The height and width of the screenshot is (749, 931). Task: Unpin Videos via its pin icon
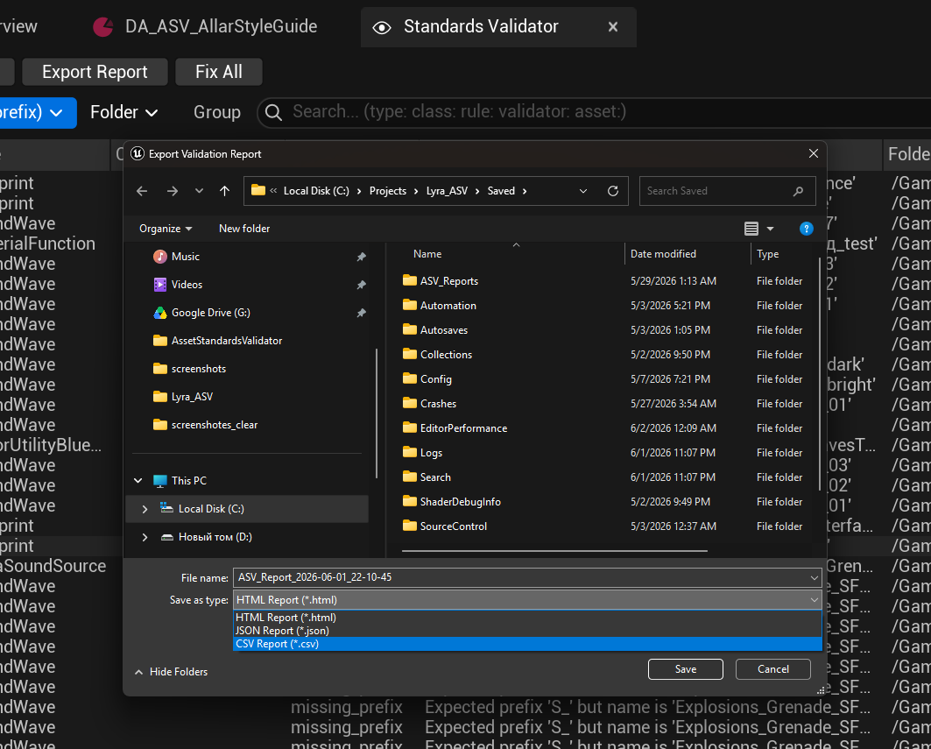click(361, 285)
